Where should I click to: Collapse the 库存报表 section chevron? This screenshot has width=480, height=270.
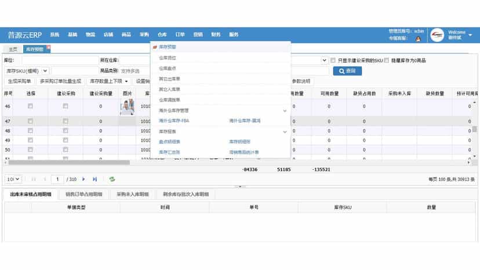(x=285, y=132)
